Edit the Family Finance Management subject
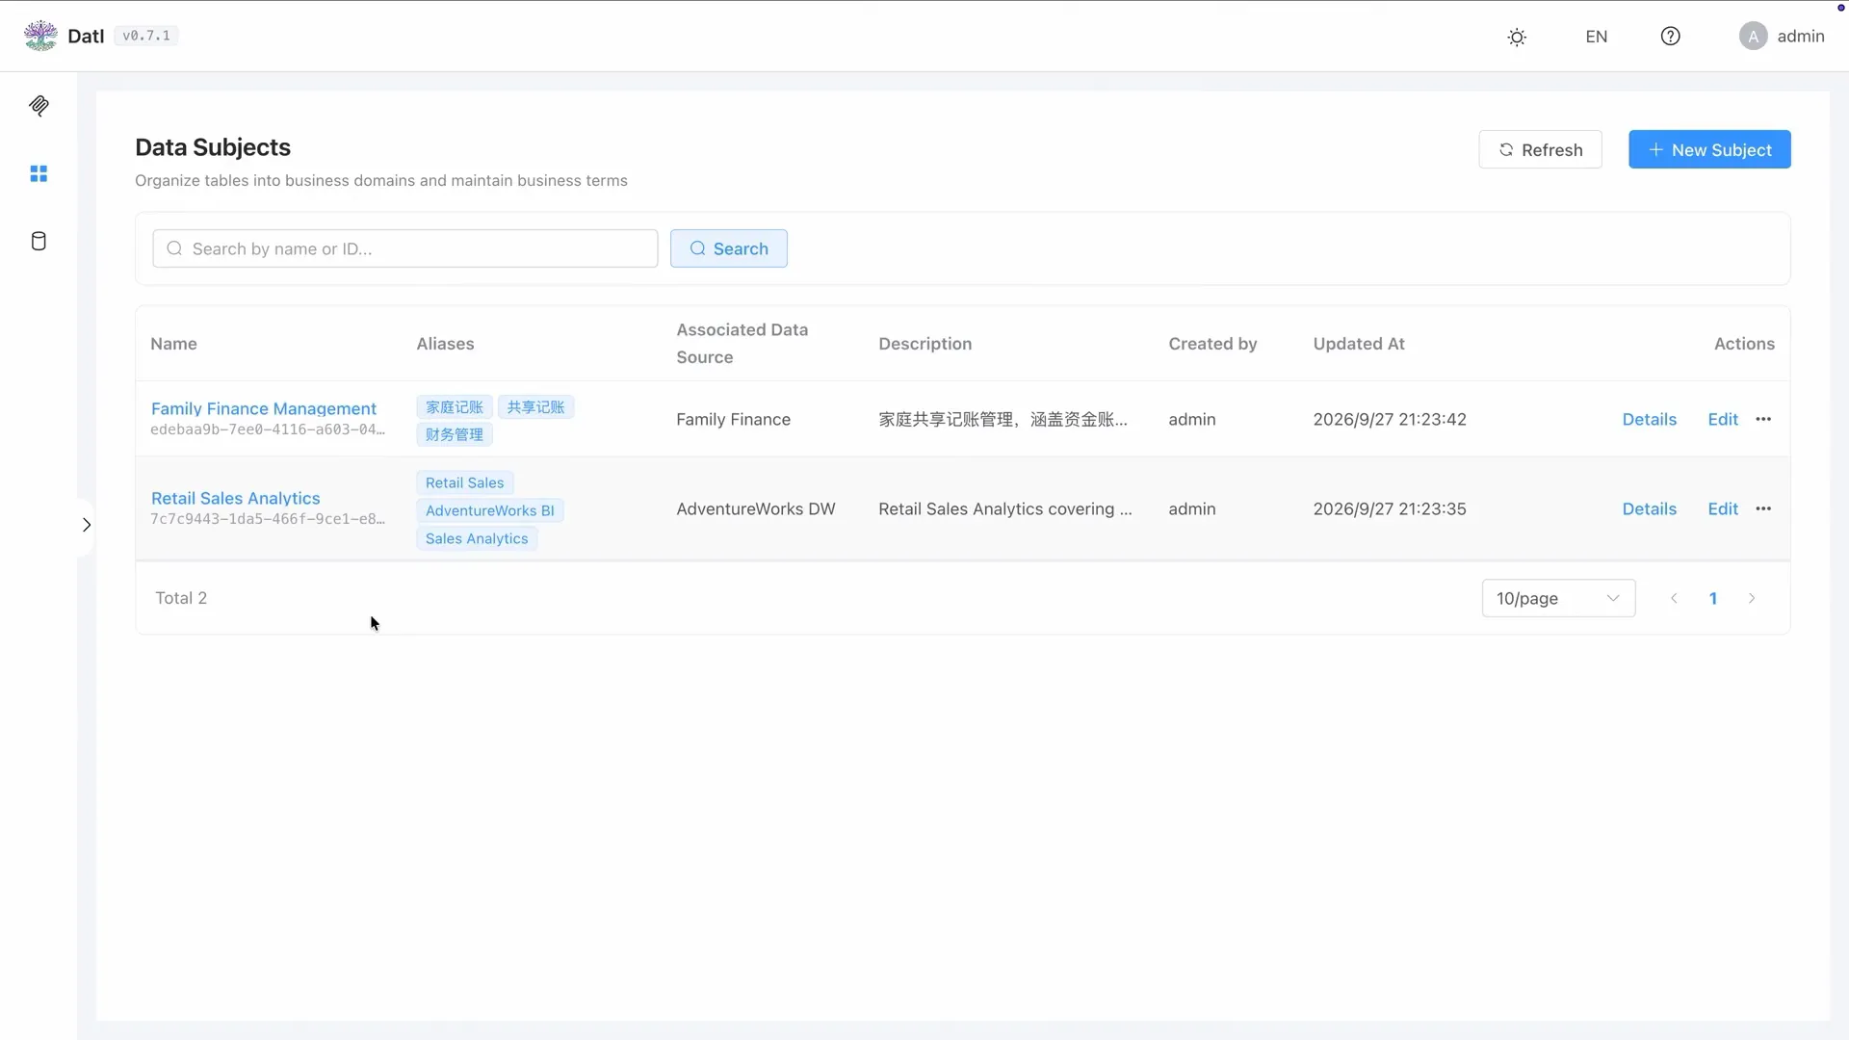 click(1723, 419)
